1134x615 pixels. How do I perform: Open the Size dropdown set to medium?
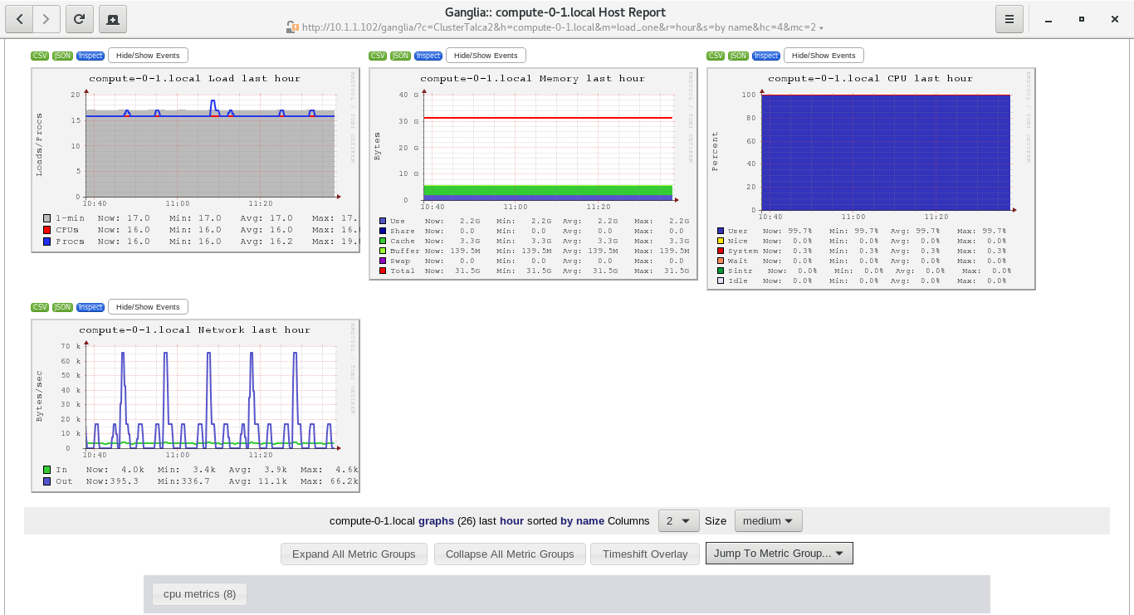coord(768,521)
